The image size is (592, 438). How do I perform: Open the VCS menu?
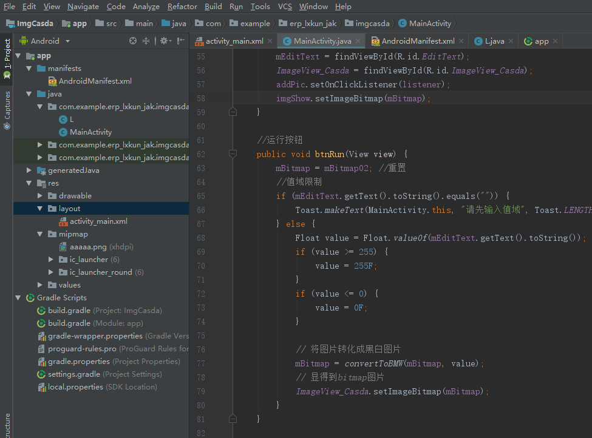click(285, 7)
